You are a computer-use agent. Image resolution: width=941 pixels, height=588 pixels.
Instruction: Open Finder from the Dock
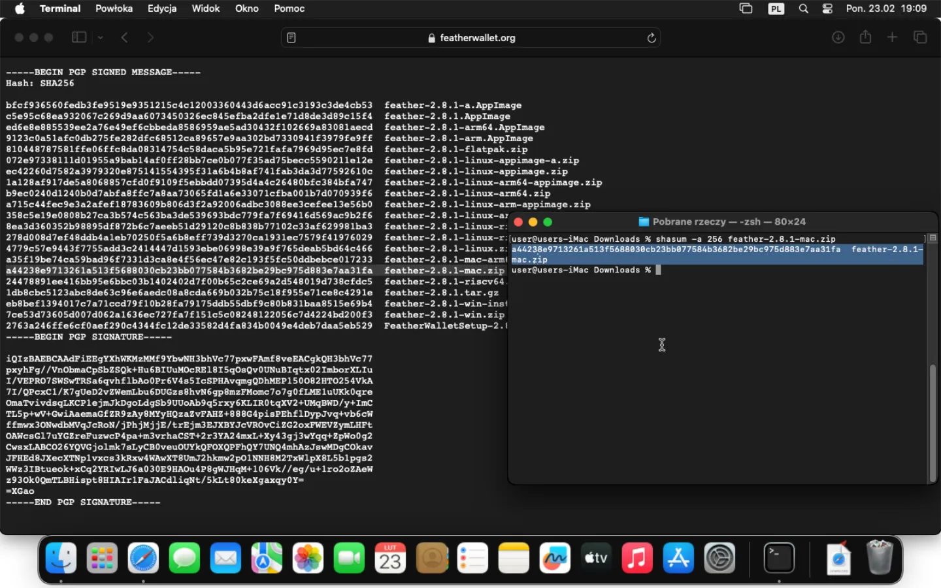[61, 559]
